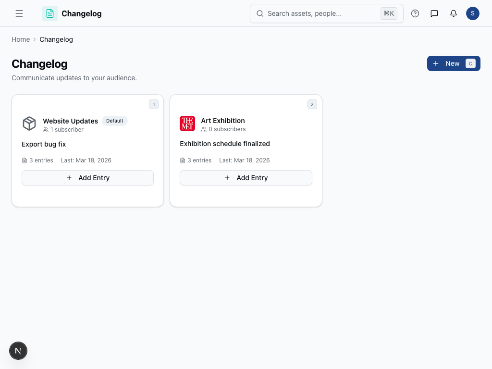The width and height of the screenshot is (492, 369).
Task: Click the teal Changelog document icon
Action: click(x=50, y=13)
